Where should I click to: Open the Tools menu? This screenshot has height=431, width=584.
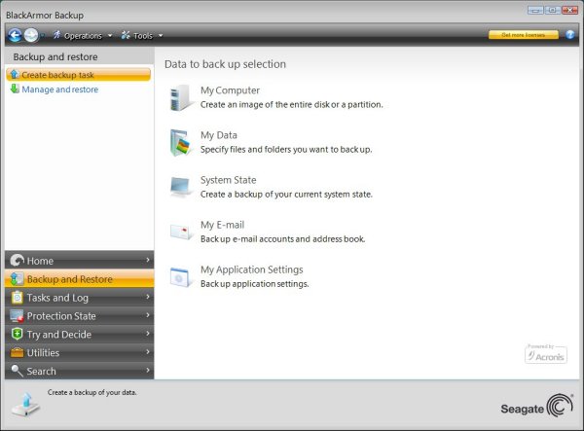(142, 36)
